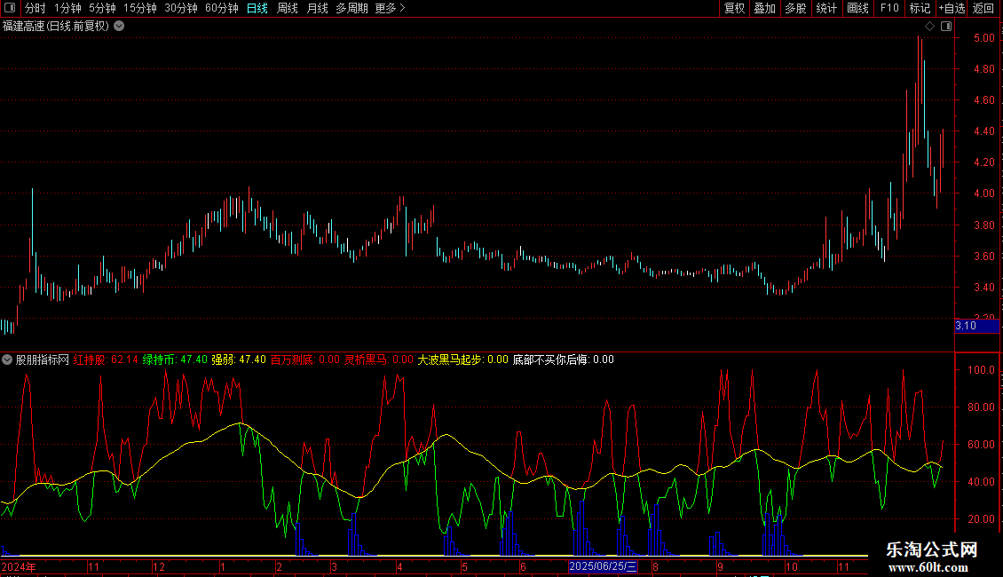Open the 多股 multi-stock view
The height and width of the screenshot is (577, 1003).
click(x=795, y=8)
